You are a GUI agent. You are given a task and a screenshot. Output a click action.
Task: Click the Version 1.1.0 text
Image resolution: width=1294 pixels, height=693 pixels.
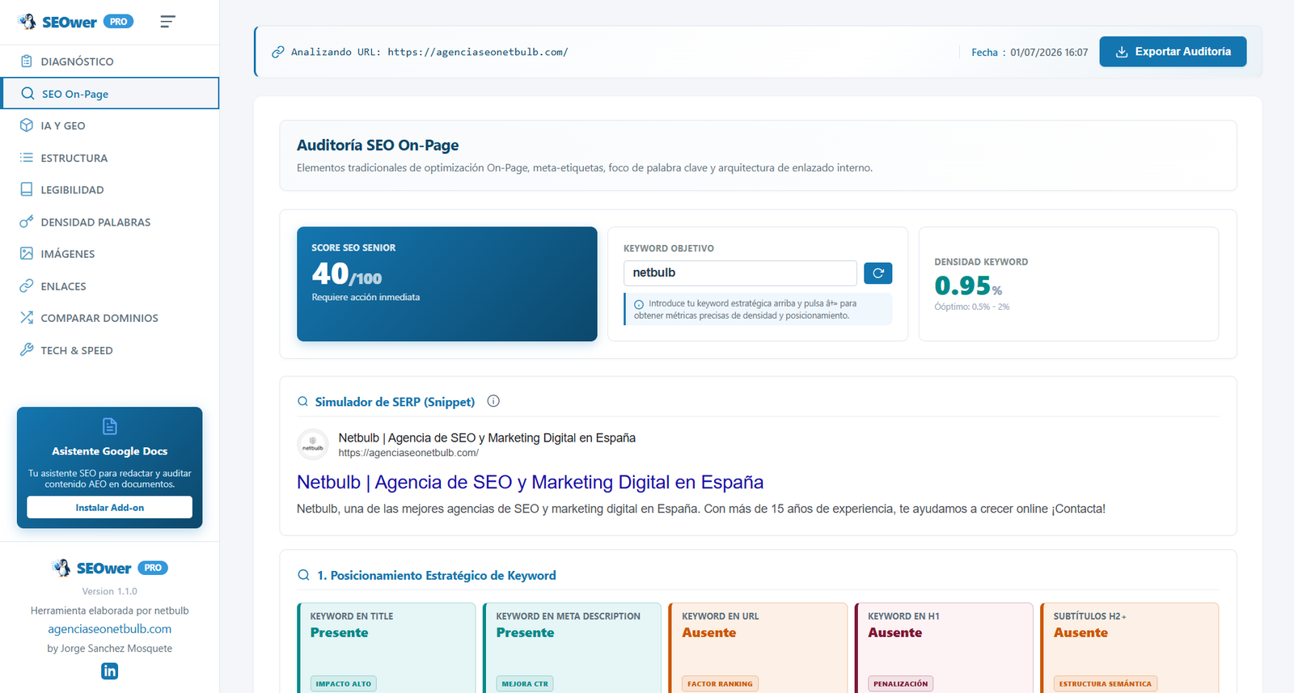click(110, 591)
